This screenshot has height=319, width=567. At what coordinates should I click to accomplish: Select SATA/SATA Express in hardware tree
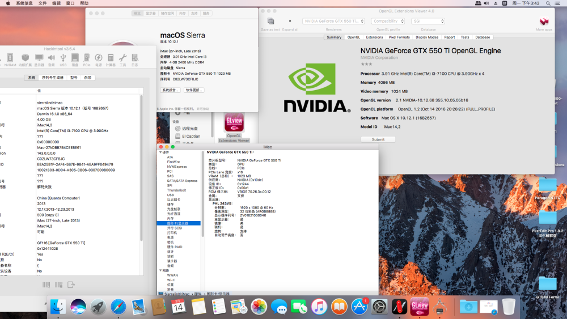point(182,181)
